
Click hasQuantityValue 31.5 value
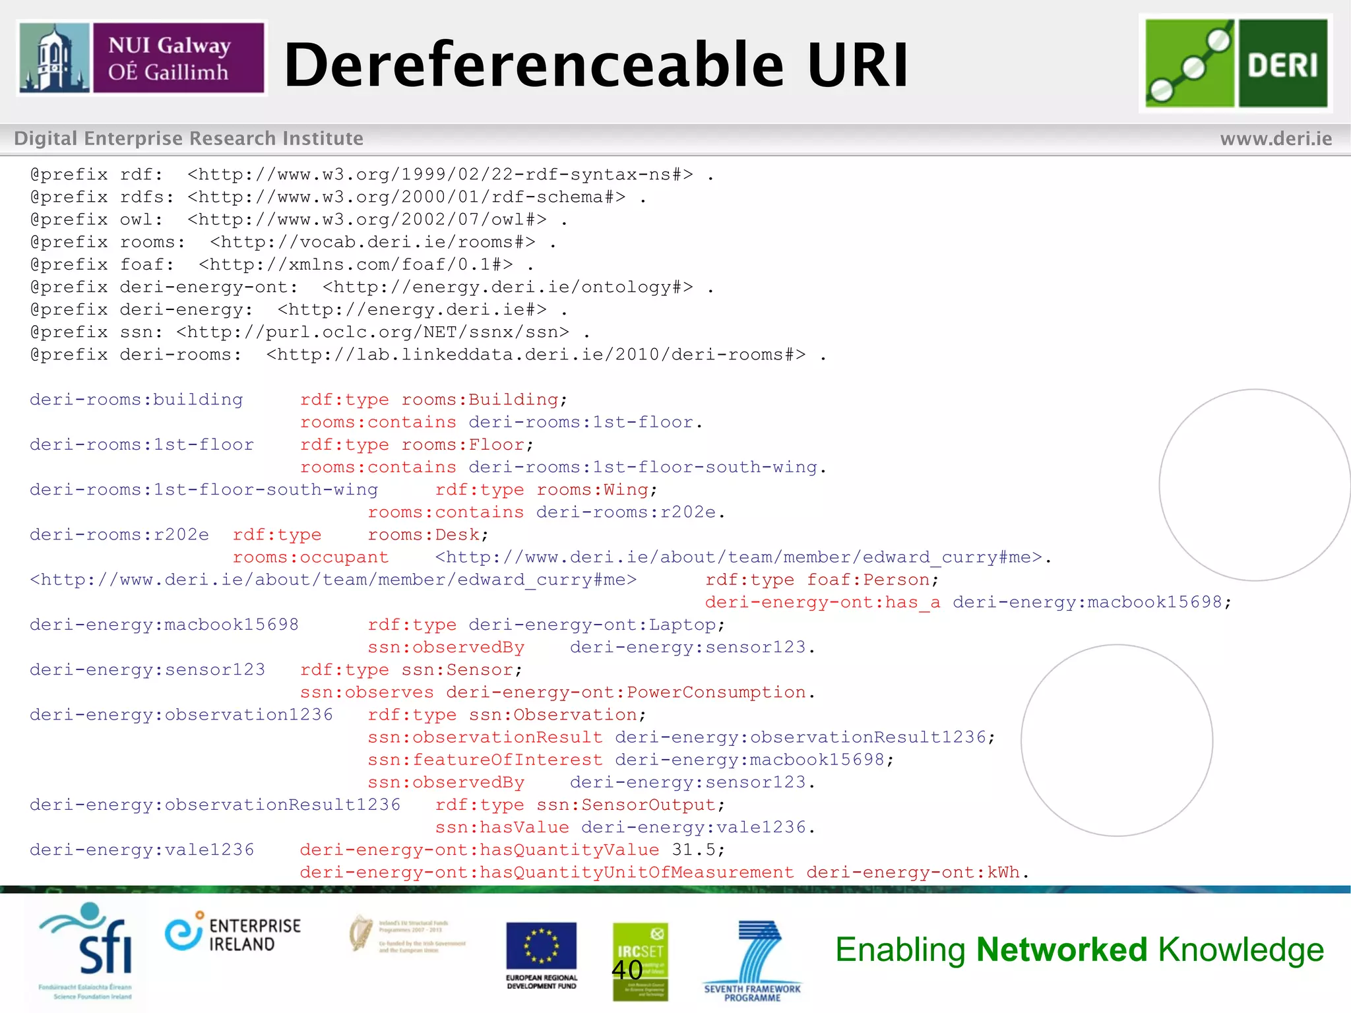coord(694,849)
